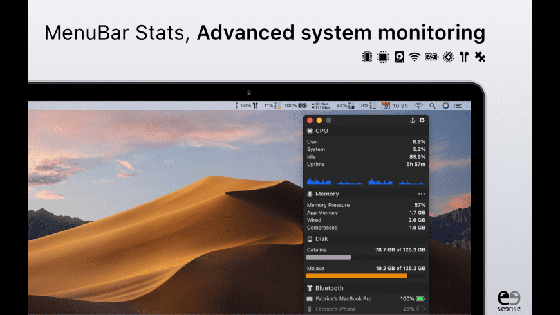Open Notification Center list icon
The image size is (560, 315).
(458, 105)
